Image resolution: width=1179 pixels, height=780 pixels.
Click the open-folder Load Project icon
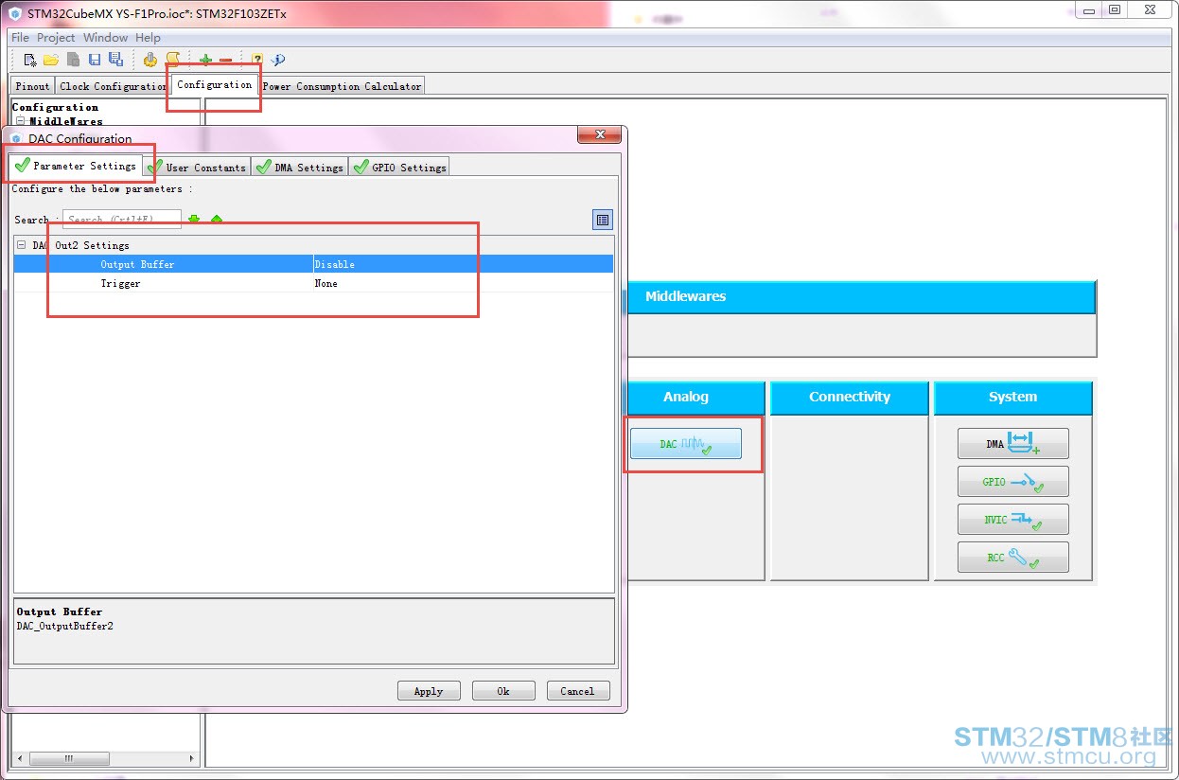point(51,60)
